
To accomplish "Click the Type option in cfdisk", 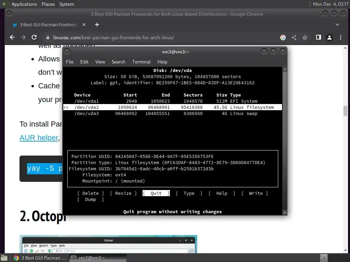I will (x=189, y=193).
